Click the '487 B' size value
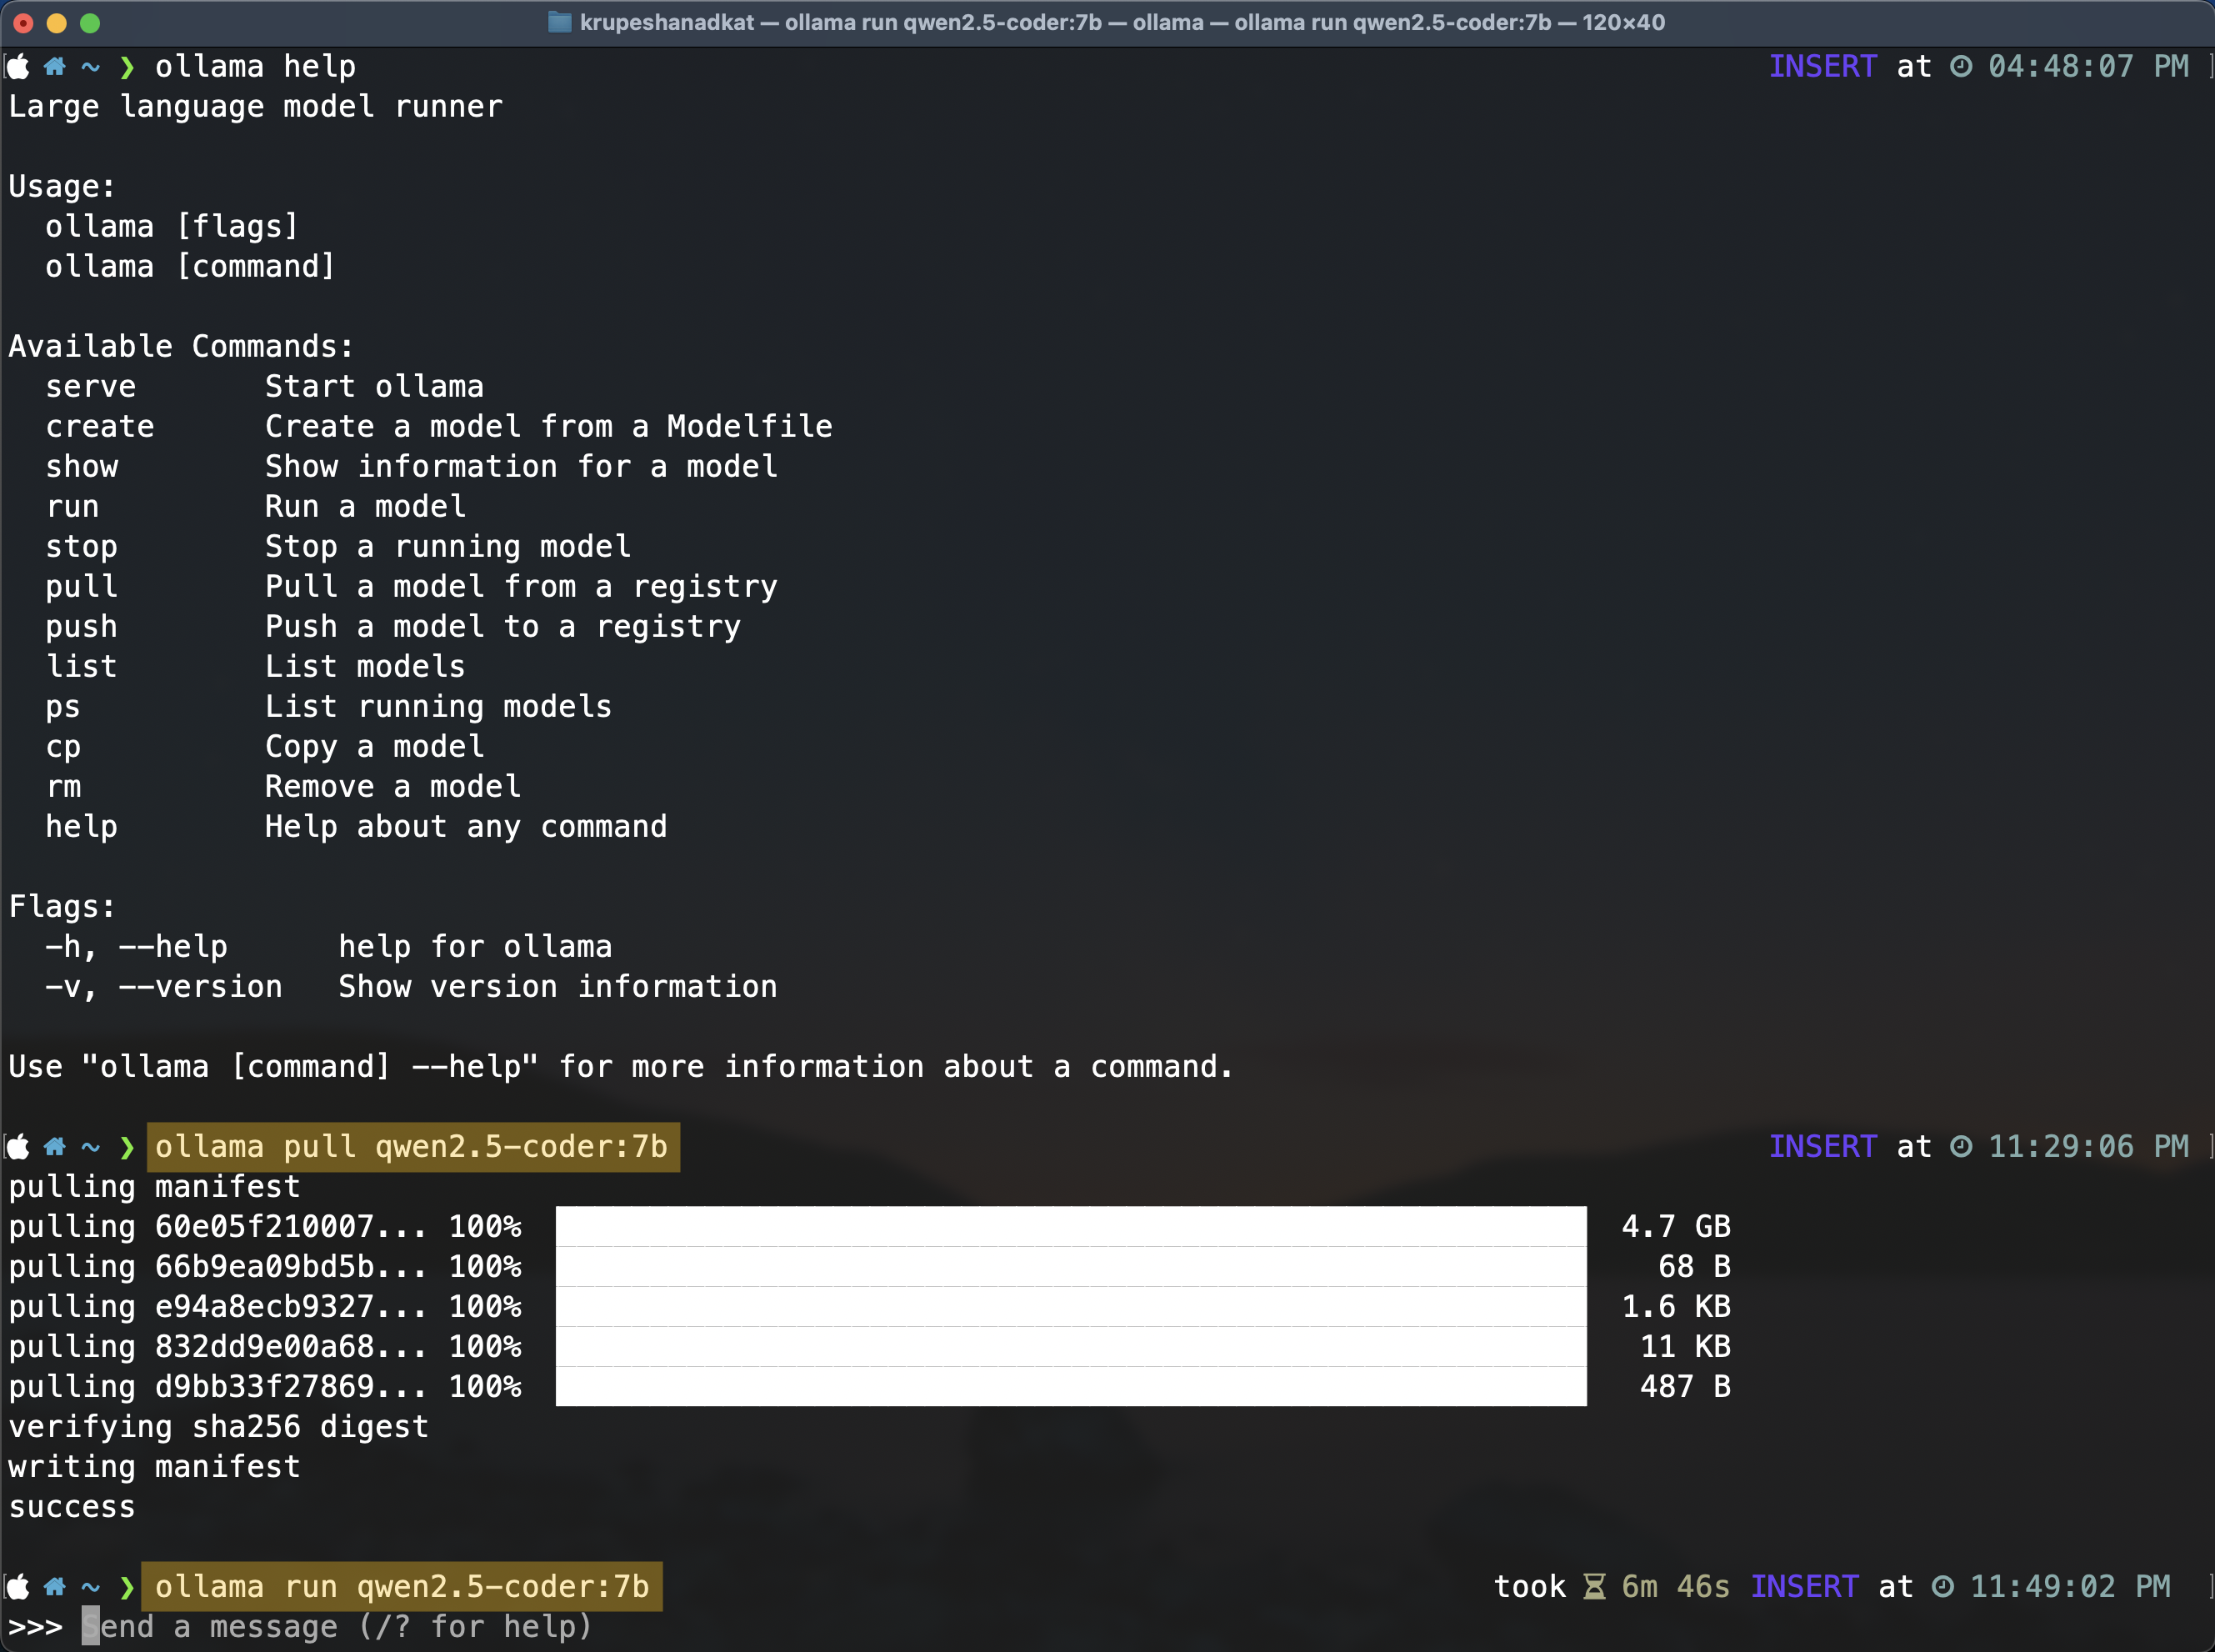2215x1652 pixels. [x=1685, y=1387]
